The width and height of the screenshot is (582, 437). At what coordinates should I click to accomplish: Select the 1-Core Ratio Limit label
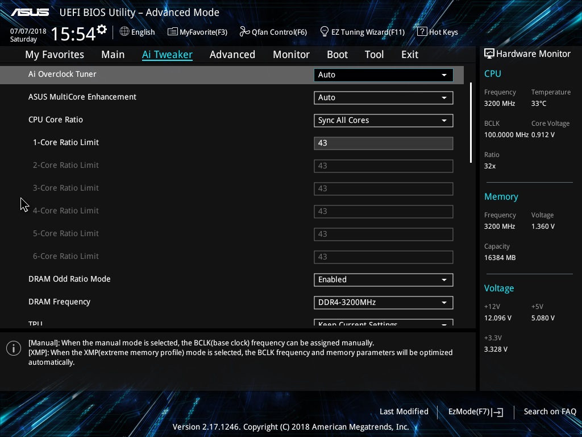[66, 142]
